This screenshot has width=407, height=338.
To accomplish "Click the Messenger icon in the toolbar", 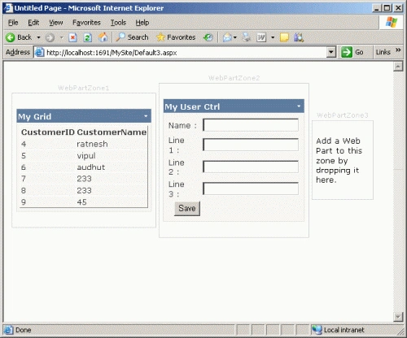I will click(x=298, y=37).
